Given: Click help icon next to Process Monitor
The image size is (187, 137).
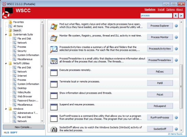Looking at the screenshot, I should point(176,37).
